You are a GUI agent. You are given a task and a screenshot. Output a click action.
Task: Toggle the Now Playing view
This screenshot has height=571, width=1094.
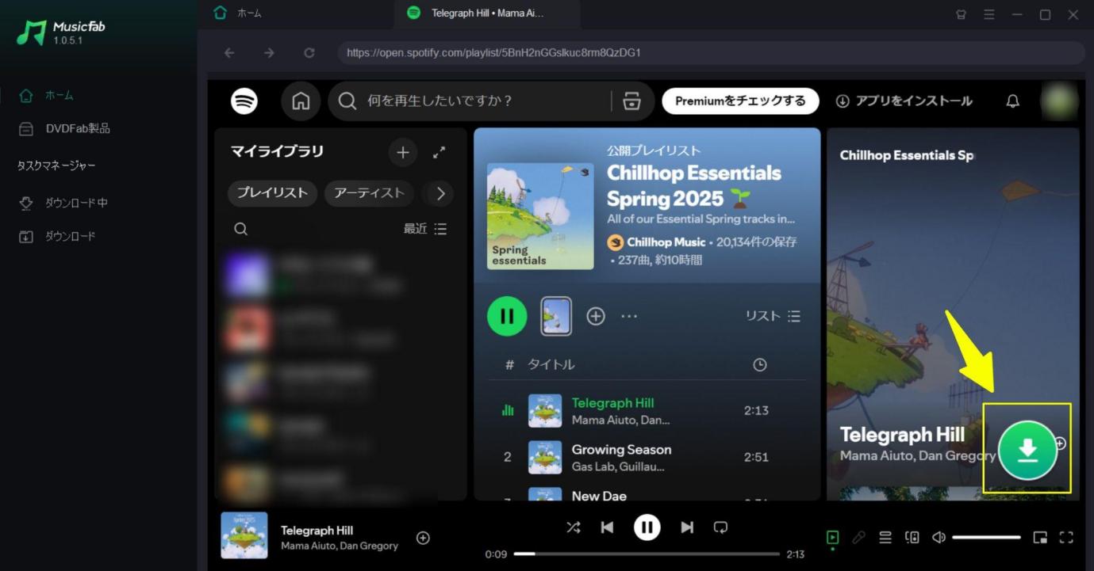832,538
